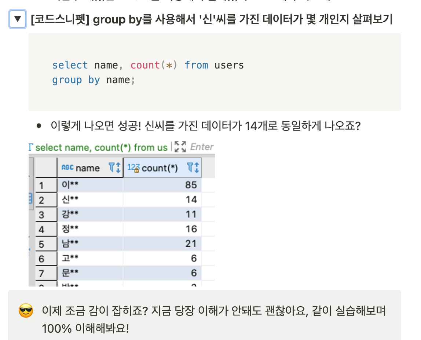Click the sort arrows in name column header
This screenshot has width=421, height=340.
coord(118,167)
